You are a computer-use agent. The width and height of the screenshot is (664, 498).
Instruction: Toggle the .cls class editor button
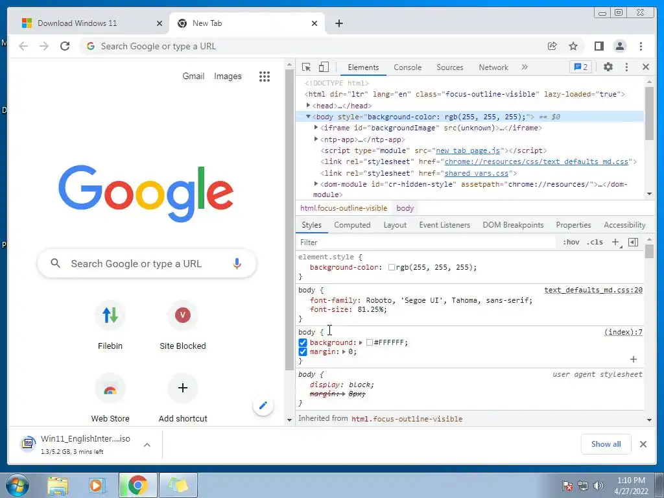pyautogui.click(x=595, y=243)
